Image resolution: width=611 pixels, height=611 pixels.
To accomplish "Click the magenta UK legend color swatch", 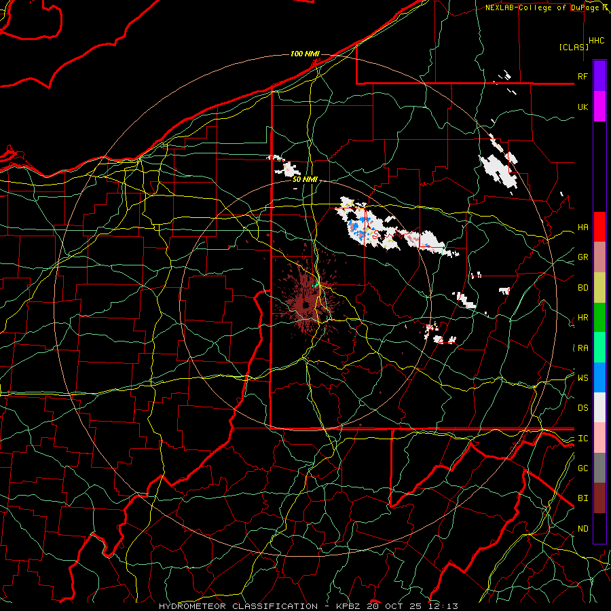I will click(599, 107).
